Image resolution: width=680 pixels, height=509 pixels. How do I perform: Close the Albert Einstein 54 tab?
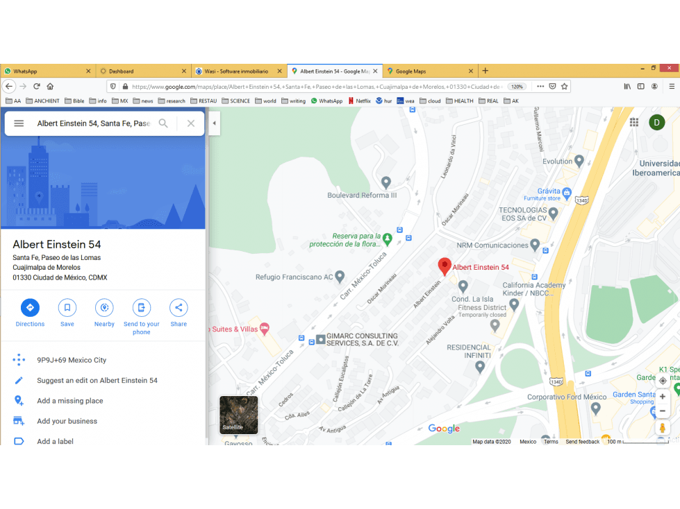375,71
